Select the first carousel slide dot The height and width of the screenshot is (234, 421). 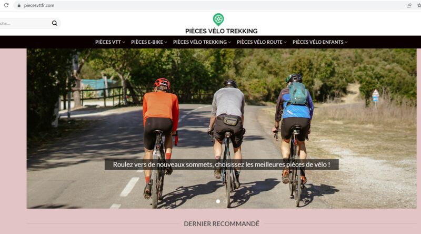pos(218,201)
